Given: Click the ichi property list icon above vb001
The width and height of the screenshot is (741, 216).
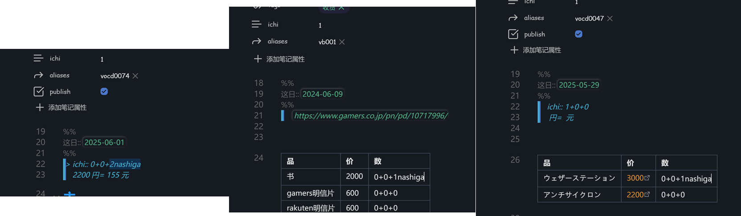Looking at the screenshot, I should pyautogui.click(x=256, y=24).
